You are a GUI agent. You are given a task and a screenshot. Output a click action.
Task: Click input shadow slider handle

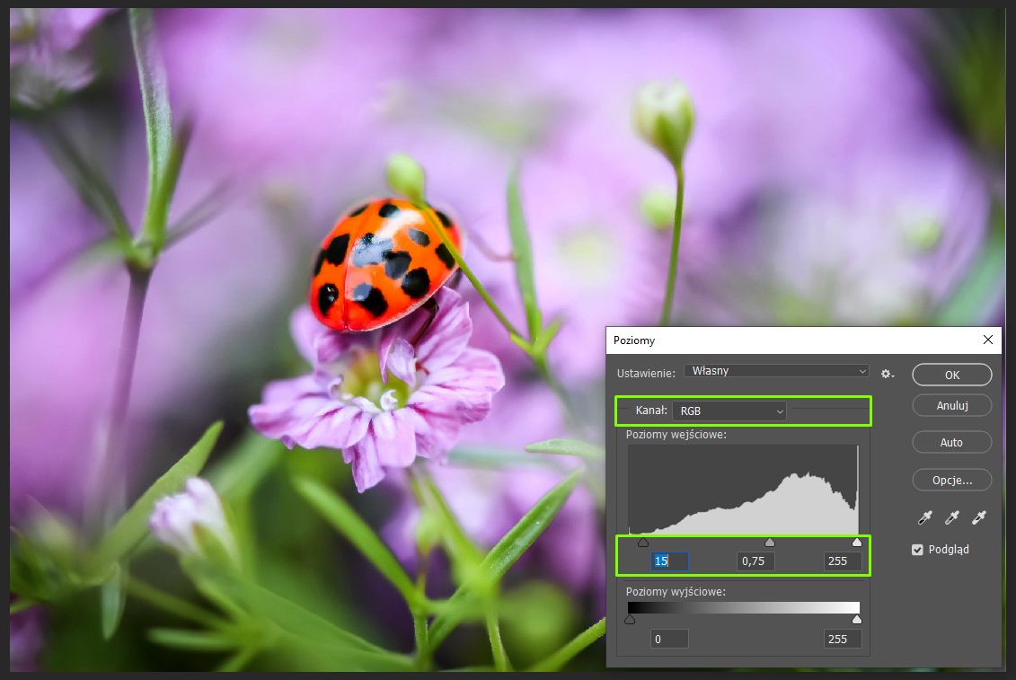pyautogui.click(x=643, y=542)
